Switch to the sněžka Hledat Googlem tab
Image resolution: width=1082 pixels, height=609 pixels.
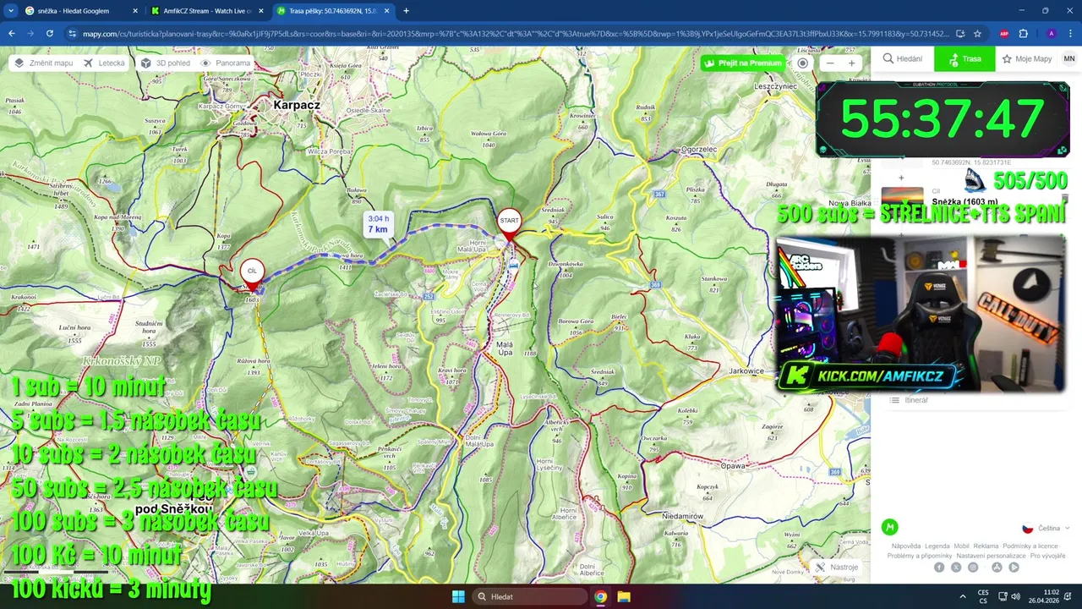[80, 11]
